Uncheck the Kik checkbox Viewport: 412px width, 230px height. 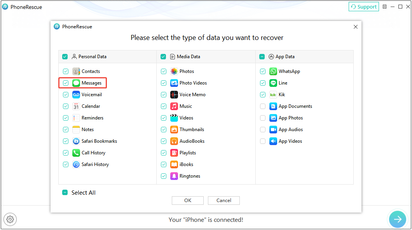click(263, 94)
